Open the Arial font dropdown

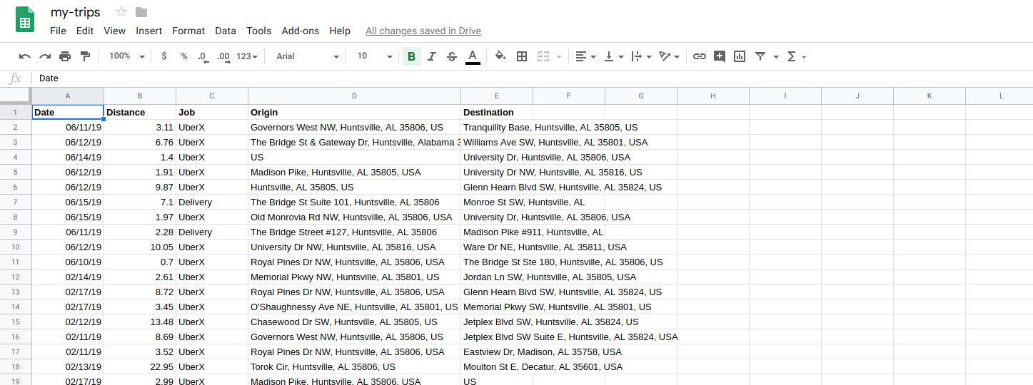coord(308,56)
